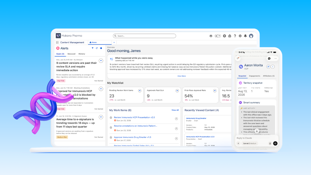The image size is (311, 175).
Task: Click View More in the summary card
Action: [x=181, y=76]
